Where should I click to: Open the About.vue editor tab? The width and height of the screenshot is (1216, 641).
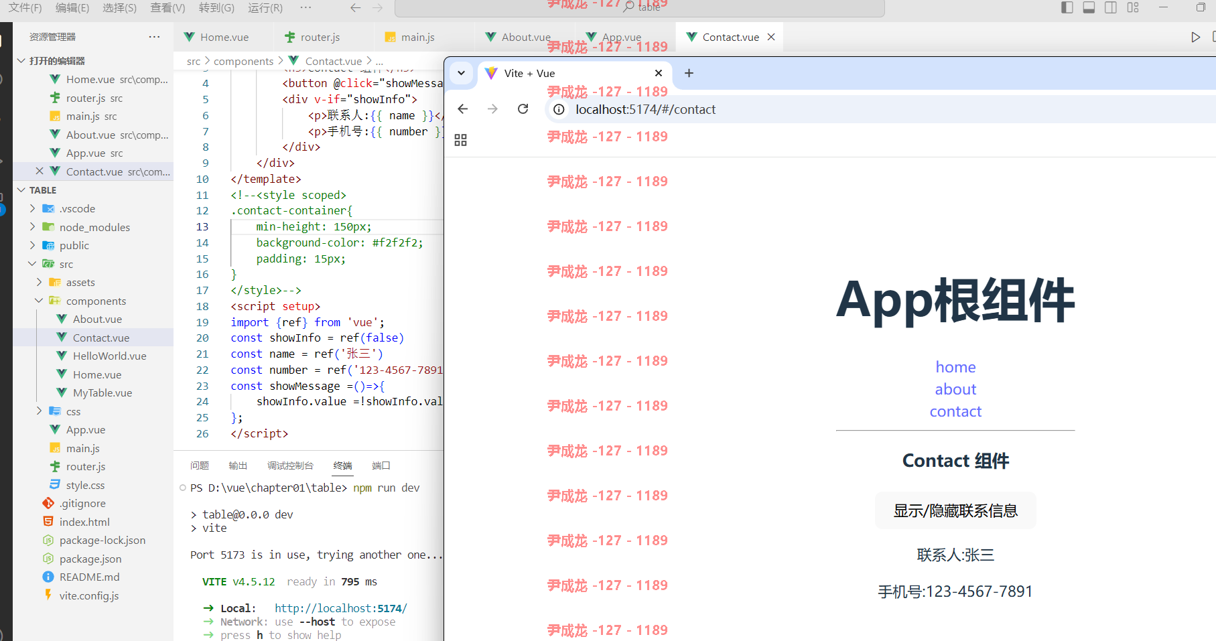coord(525,38)
